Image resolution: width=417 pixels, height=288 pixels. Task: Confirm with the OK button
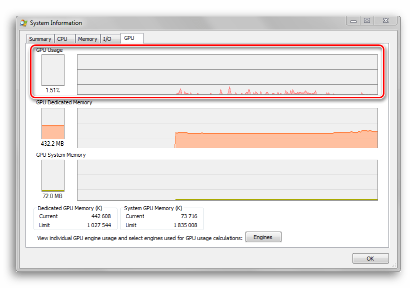tap(370, 258)
